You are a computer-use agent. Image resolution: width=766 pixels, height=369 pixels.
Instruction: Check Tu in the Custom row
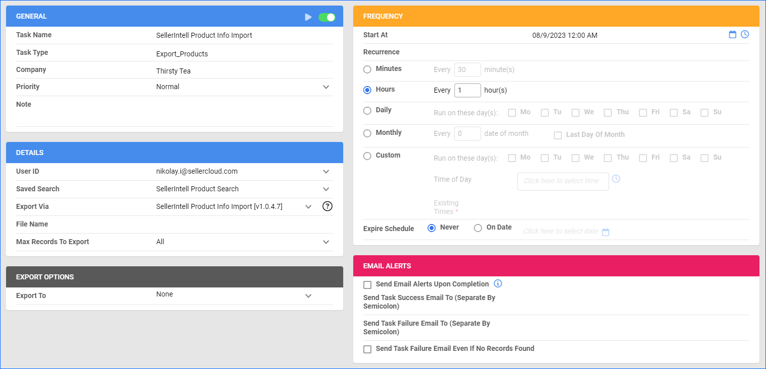pyautogui.click(x=545, y=158)
